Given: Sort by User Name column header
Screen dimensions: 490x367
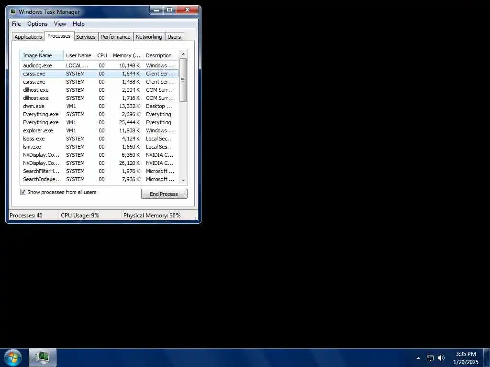Looking at the screenshot, I should tap(79, 55).
